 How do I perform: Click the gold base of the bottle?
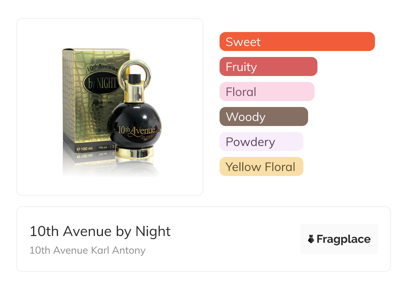[x=135, y=153]
